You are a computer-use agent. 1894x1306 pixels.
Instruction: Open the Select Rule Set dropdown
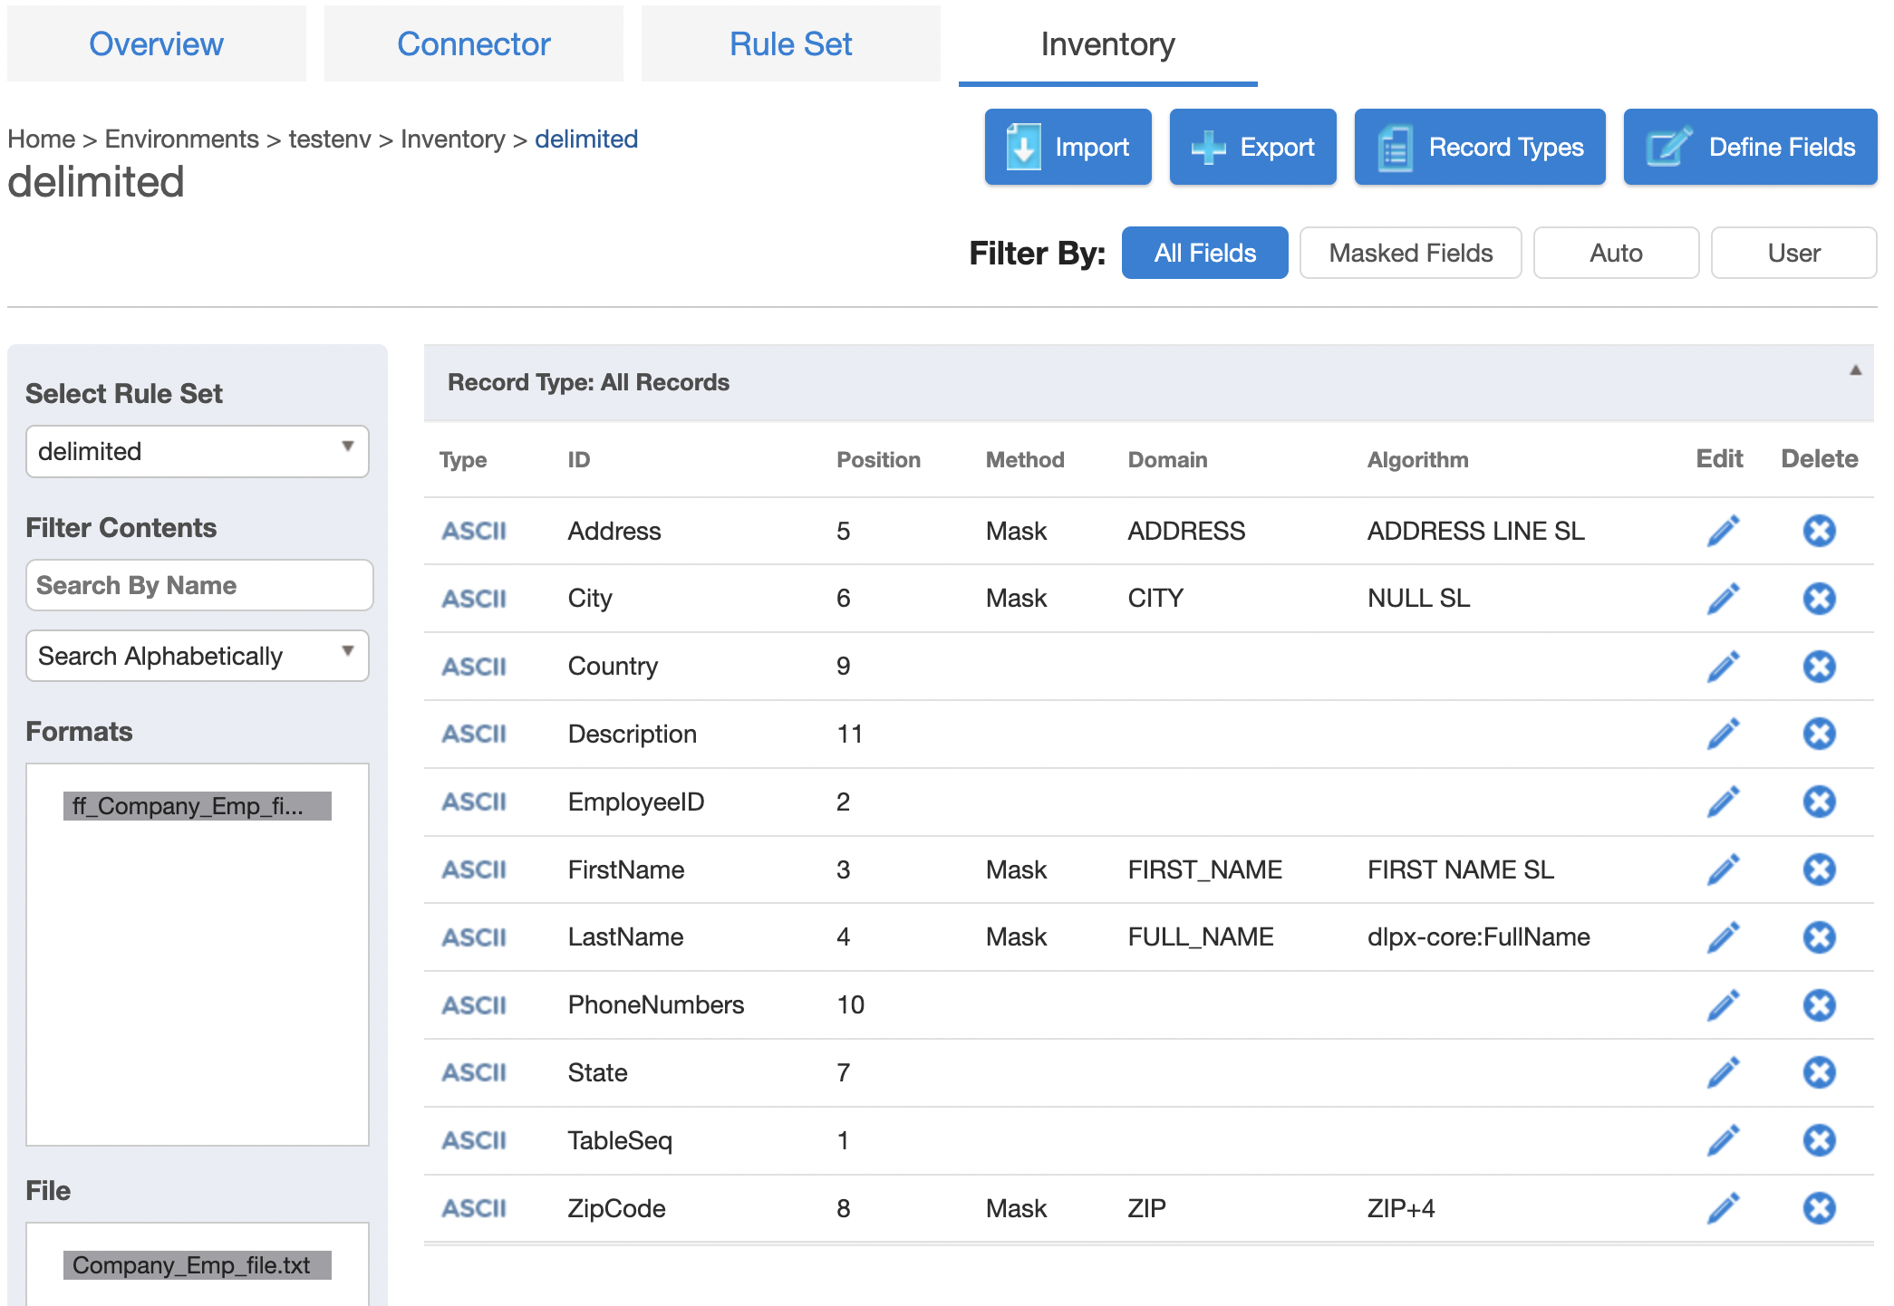(197, 451)
